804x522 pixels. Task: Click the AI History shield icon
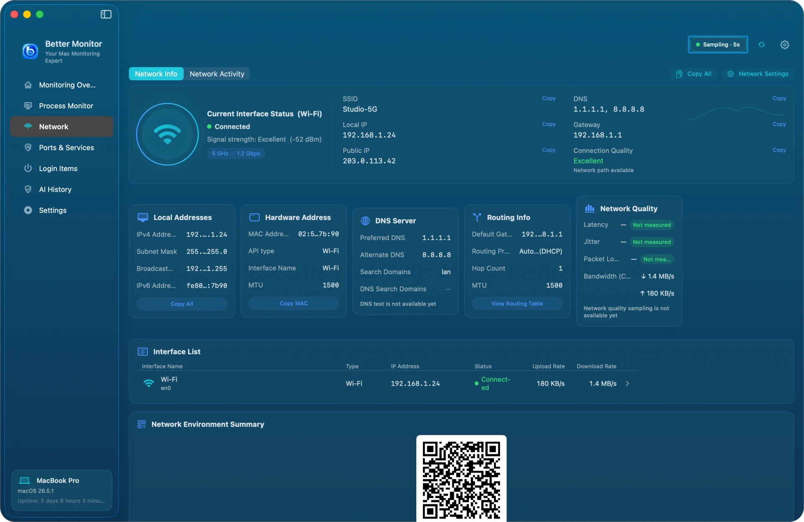28,189
